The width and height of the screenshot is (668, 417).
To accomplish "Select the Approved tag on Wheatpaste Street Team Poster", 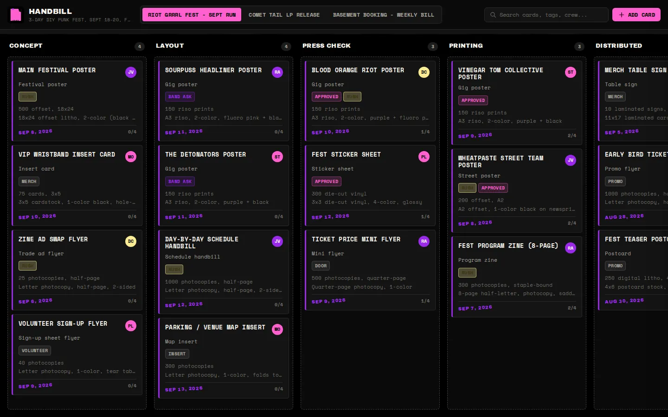I will 493,188.
